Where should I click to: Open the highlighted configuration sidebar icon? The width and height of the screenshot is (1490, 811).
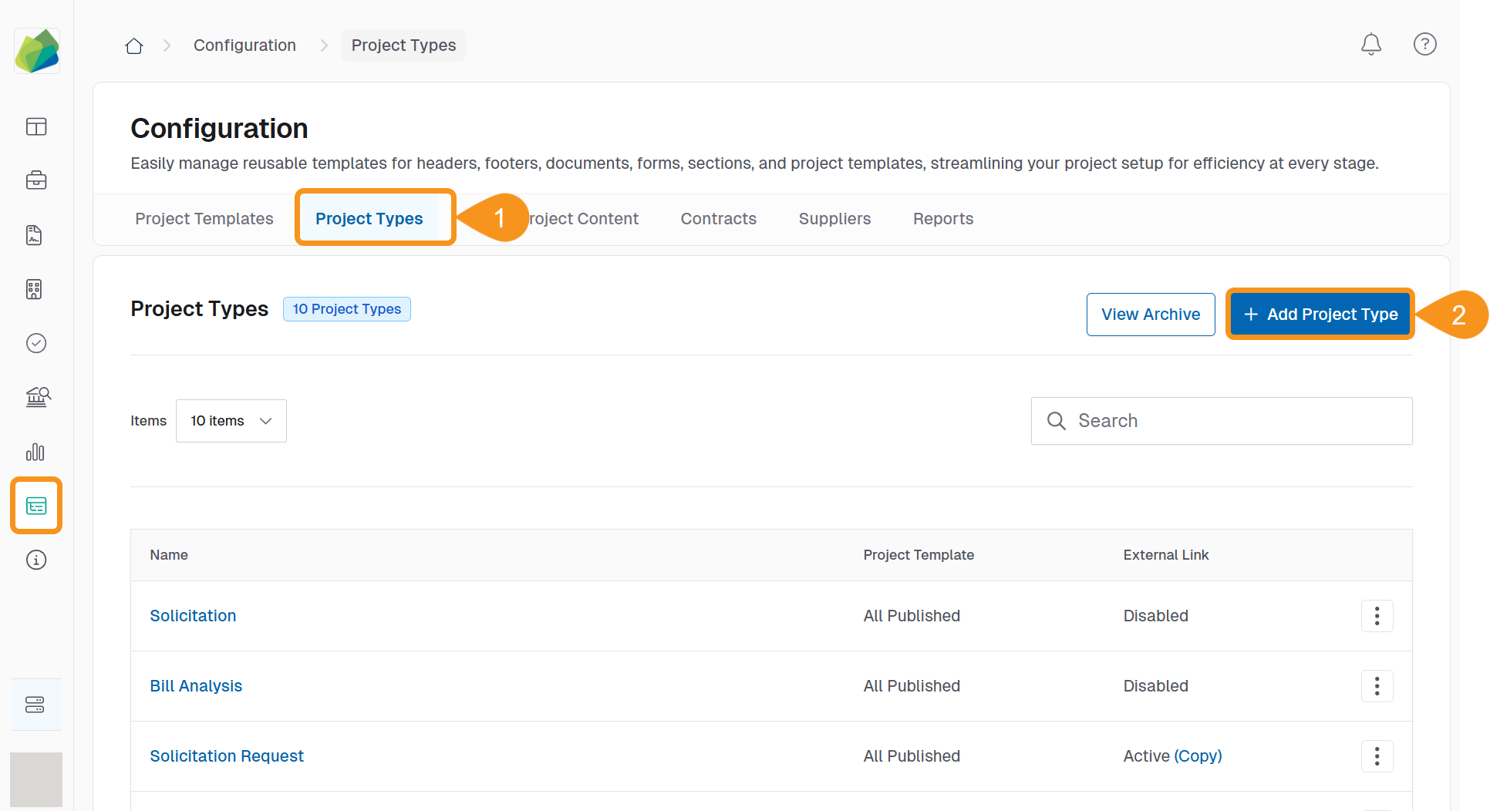point(36,506)
